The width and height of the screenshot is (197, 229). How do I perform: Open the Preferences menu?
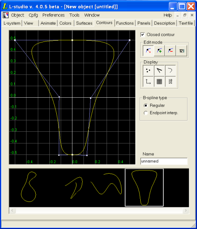tap(53, 15)
